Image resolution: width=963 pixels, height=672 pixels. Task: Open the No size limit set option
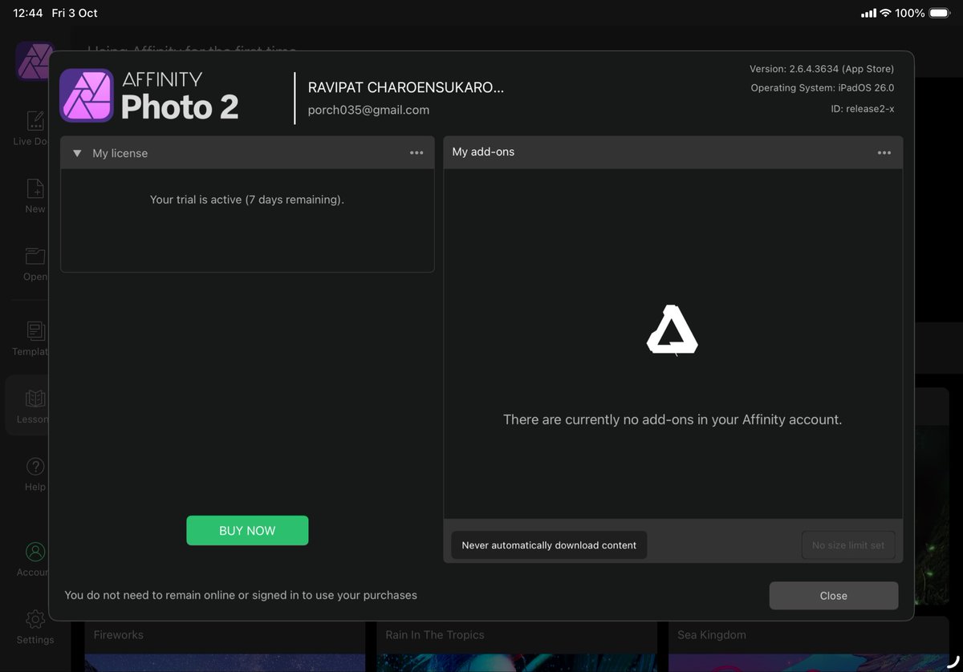point(848,545)
